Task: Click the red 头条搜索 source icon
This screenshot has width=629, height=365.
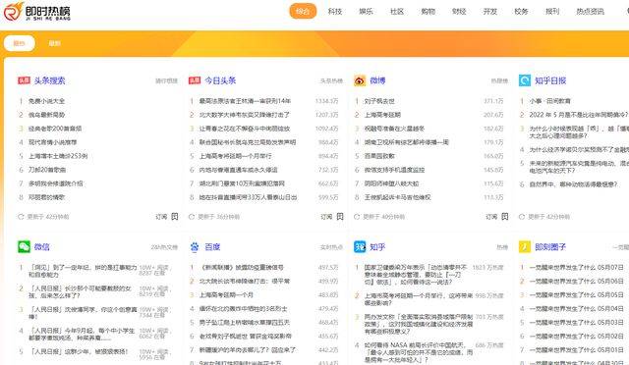Action: coord(24,80)
